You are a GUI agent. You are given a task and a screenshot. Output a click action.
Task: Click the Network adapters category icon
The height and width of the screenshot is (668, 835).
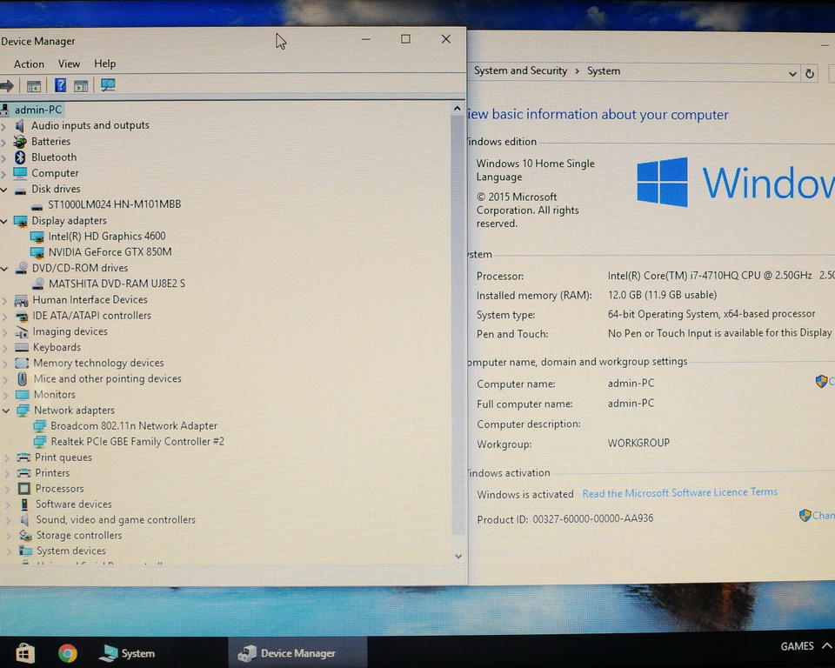[x=23, y=411]
